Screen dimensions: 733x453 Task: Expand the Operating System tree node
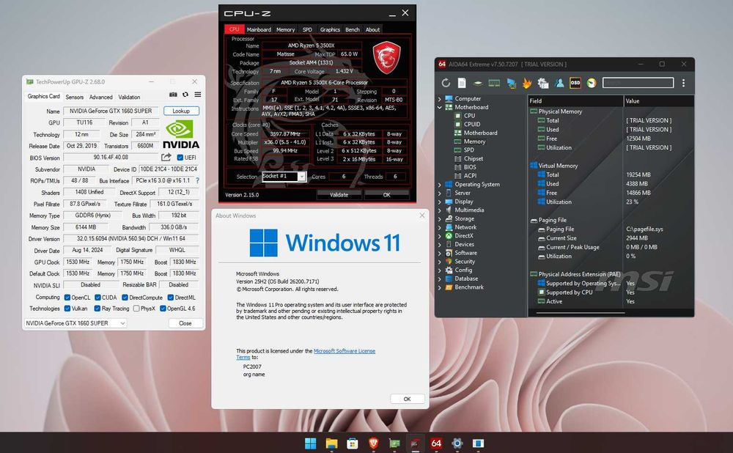point(439,185)
